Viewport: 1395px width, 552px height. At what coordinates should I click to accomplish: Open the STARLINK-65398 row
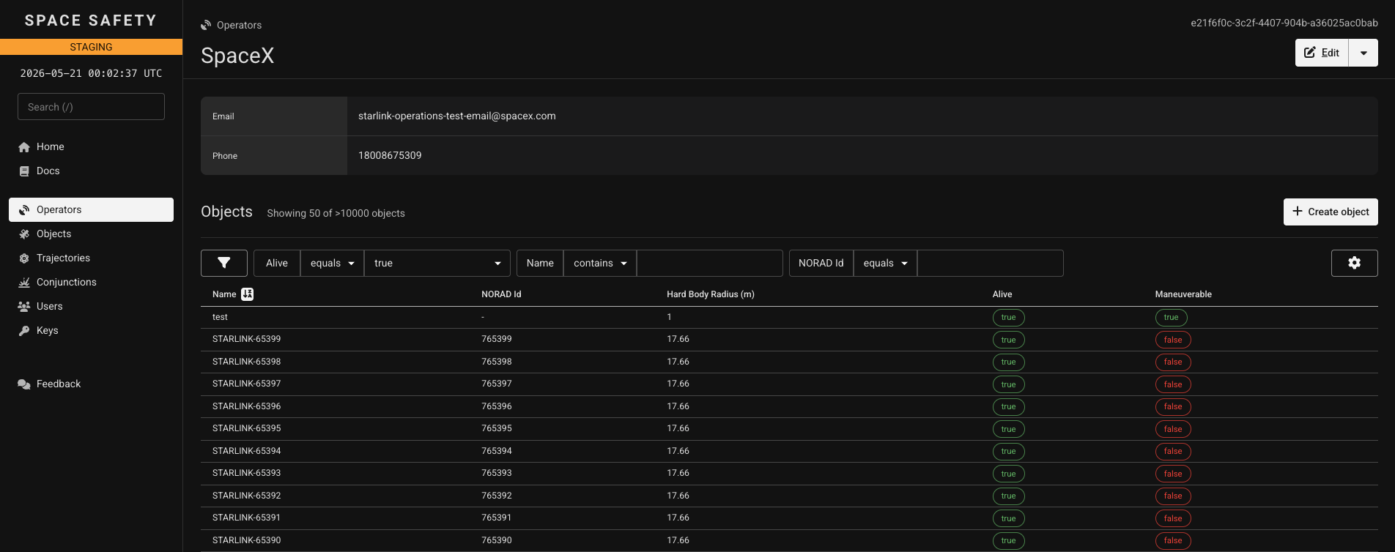789,362
